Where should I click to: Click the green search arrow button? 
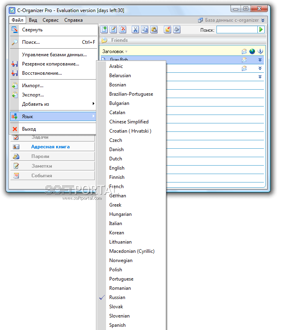[x=261, y=30]
